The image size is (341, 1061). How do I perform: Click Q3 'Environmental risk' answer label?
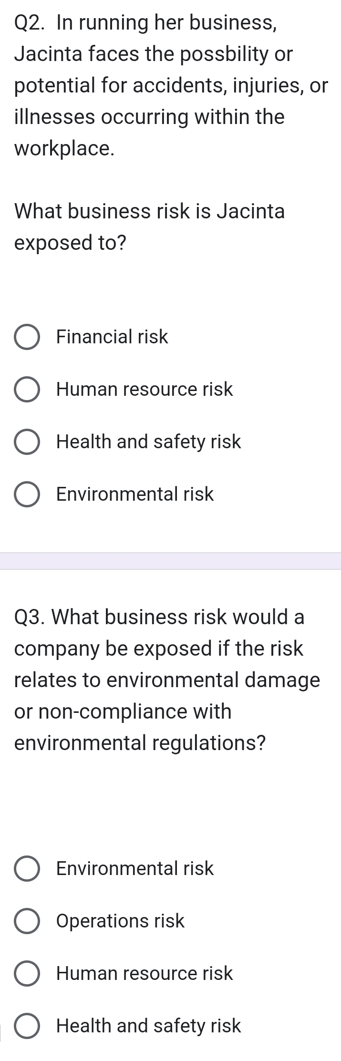click(x=135, y=868)
